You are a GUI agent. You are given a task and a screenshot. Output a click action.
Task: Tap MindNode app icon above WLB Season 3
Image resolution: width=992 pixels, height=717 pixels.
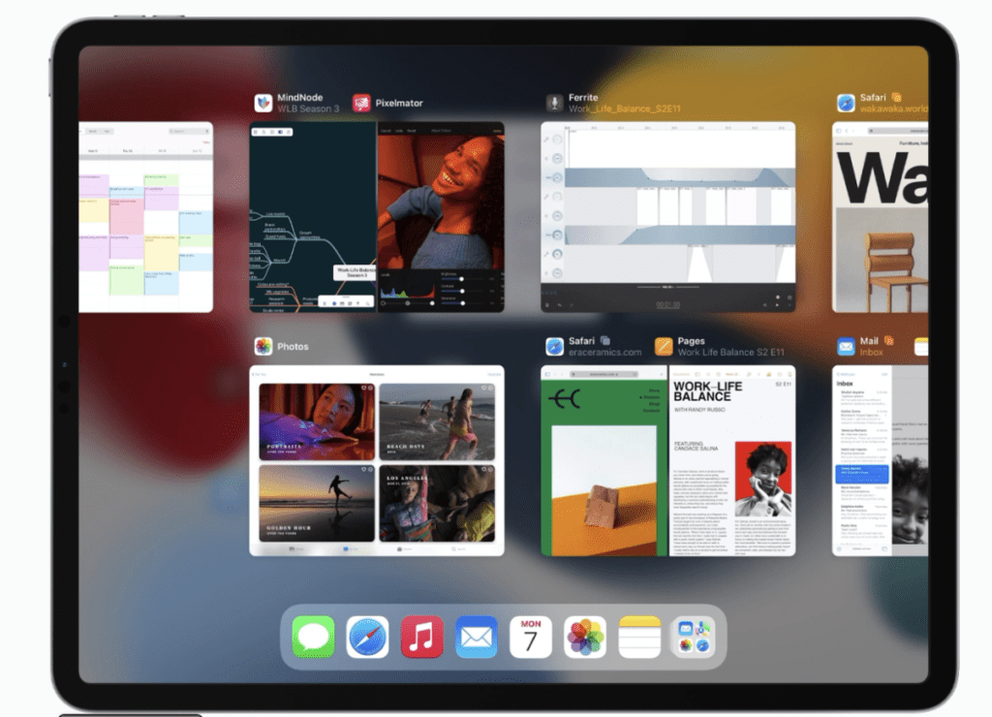[x=263, y=103]
